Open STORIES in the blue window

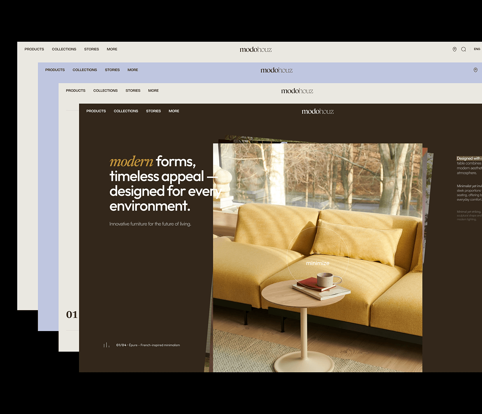(x=112, y=70)
